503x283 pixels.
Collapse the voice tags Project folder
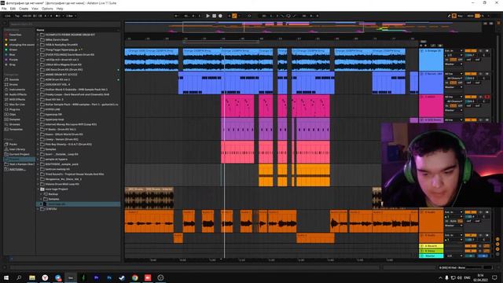pos(38,189)
